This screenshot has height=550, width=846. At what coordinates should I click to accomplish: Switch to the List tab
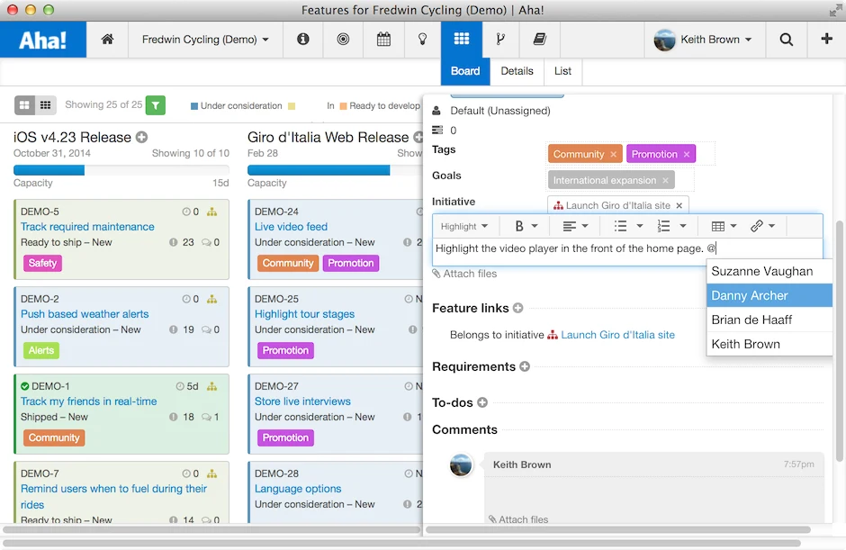click(562, 71)
